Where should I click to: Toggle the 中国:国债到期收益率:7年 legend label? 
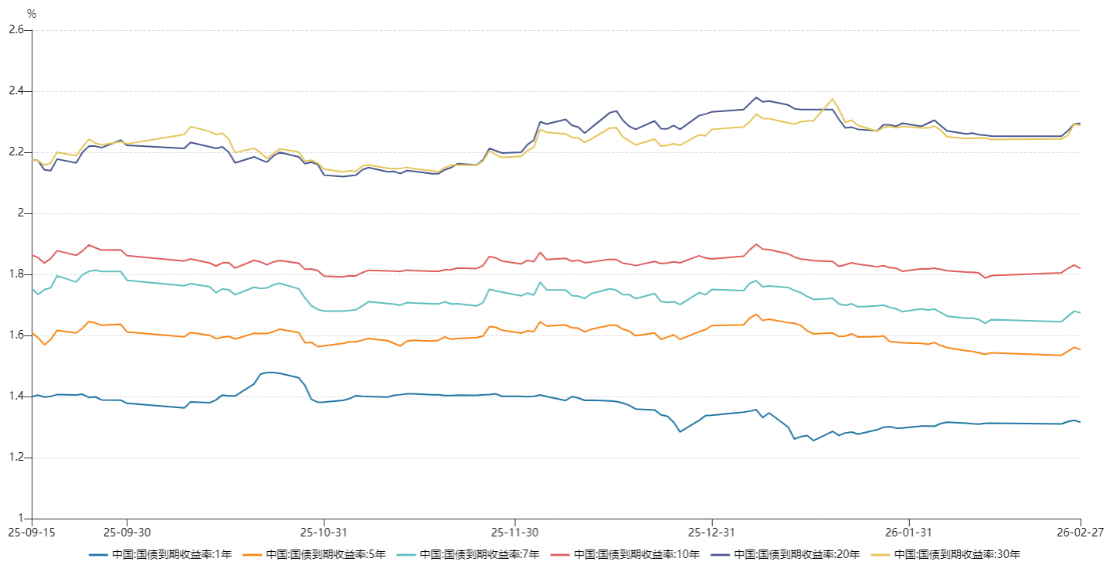pyautogui.click(x=480, y=554)
